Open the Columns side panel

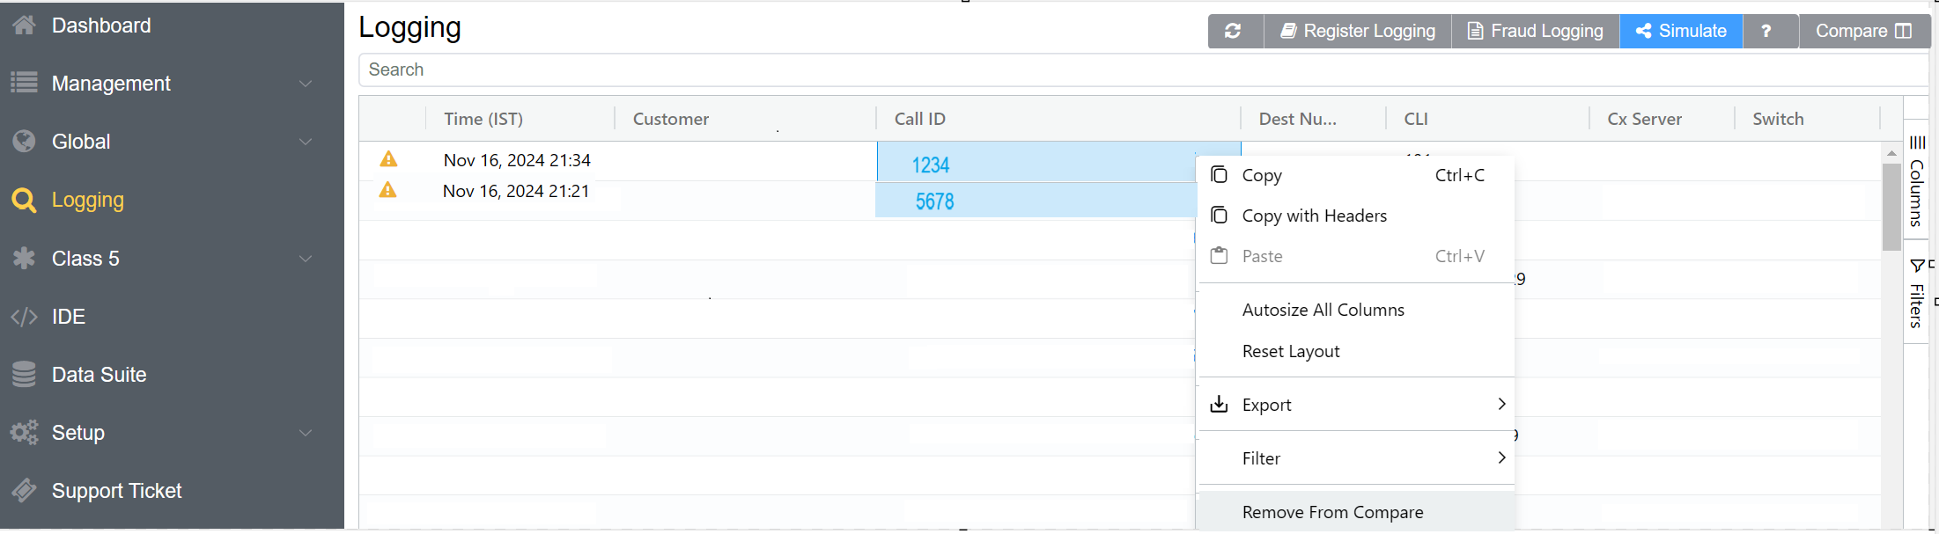[x=1916, y=180]
